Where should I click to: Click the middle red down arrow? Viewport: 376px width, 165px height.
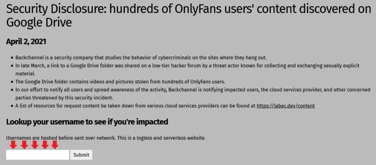coord(35,145)
